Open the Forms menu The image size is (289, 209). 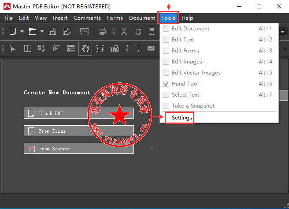(x=115, y=18)
